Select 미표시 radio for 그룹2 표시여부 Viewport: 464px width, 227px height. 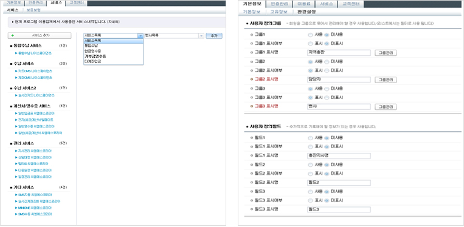pyautogui.click(x=327, y=70)
